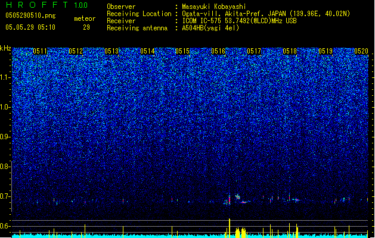Click the 0.9 kHz axis label
Viewport: 375px width, 238px height.
coord(5,137)
